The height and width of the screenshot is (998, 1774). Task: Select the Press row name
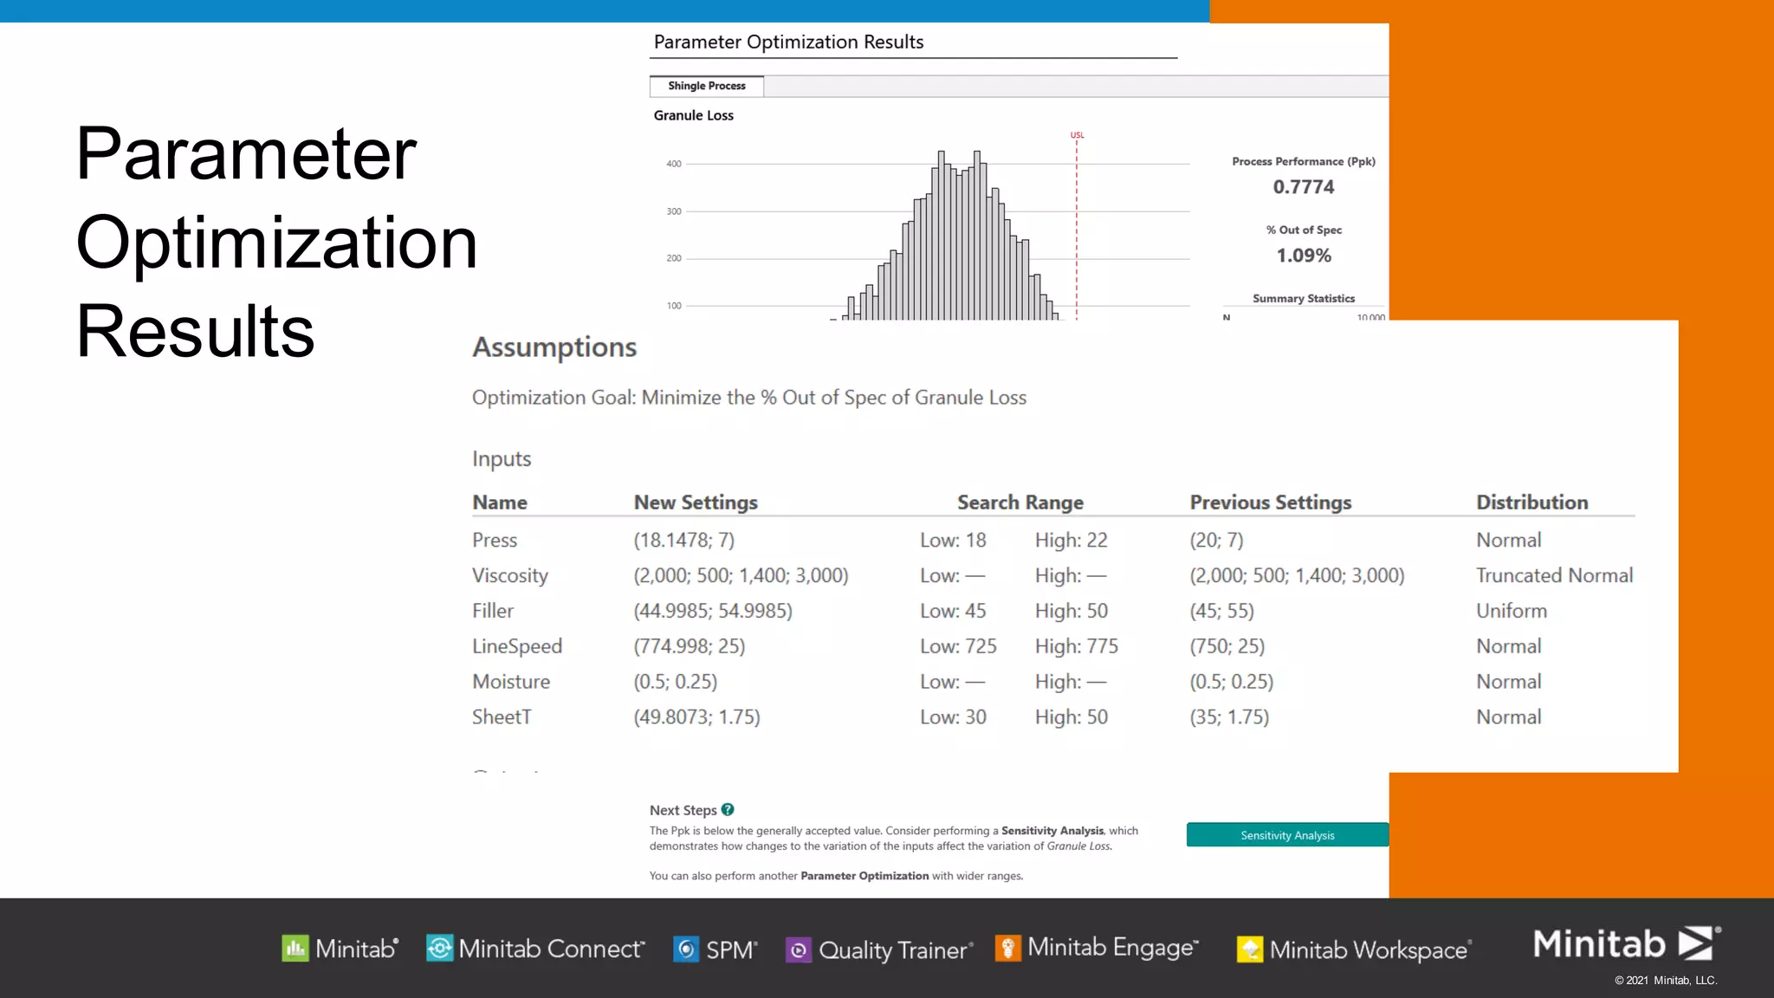tap(495, 540)
